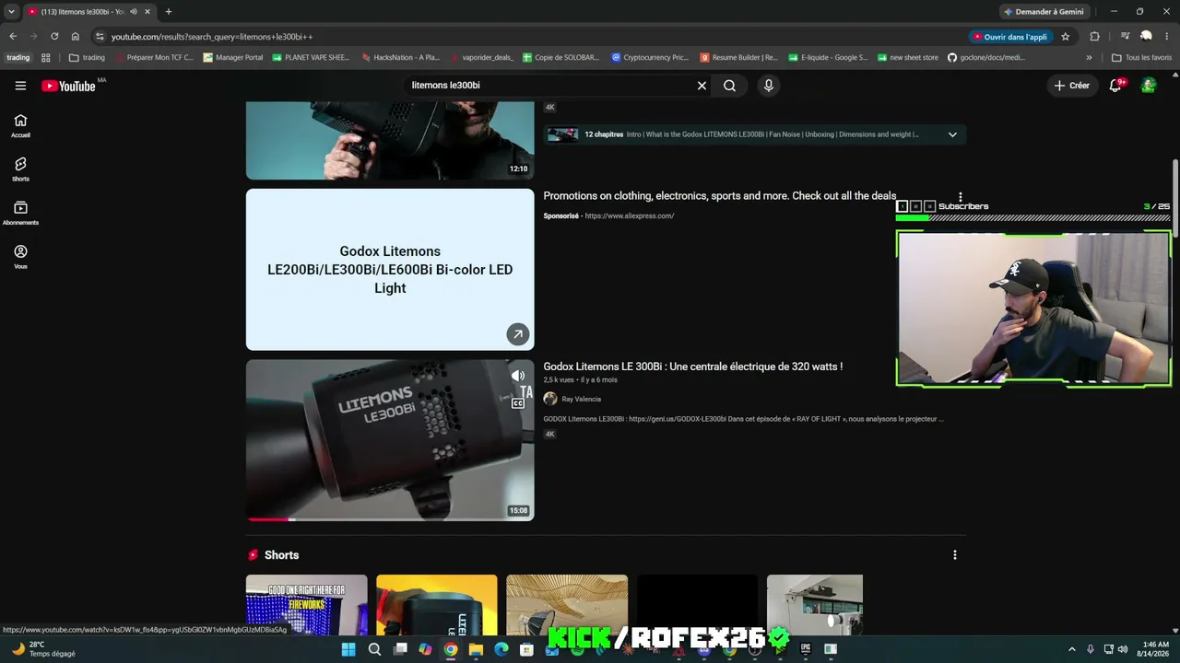Open the browser extensions puzzle icon
Image resolution: width=1180 pixels, height=663 pixels.
click(x=1094, y=37)
